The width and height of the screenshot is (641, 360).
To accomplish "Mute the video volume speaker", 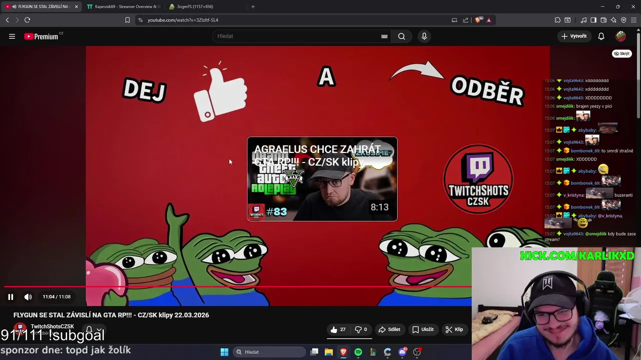I will (x=28, y=297).
